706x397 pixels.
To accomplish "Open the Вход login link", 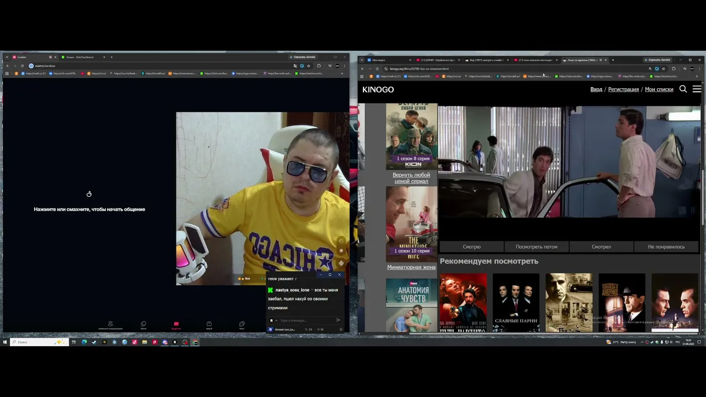I will [596, 89].
